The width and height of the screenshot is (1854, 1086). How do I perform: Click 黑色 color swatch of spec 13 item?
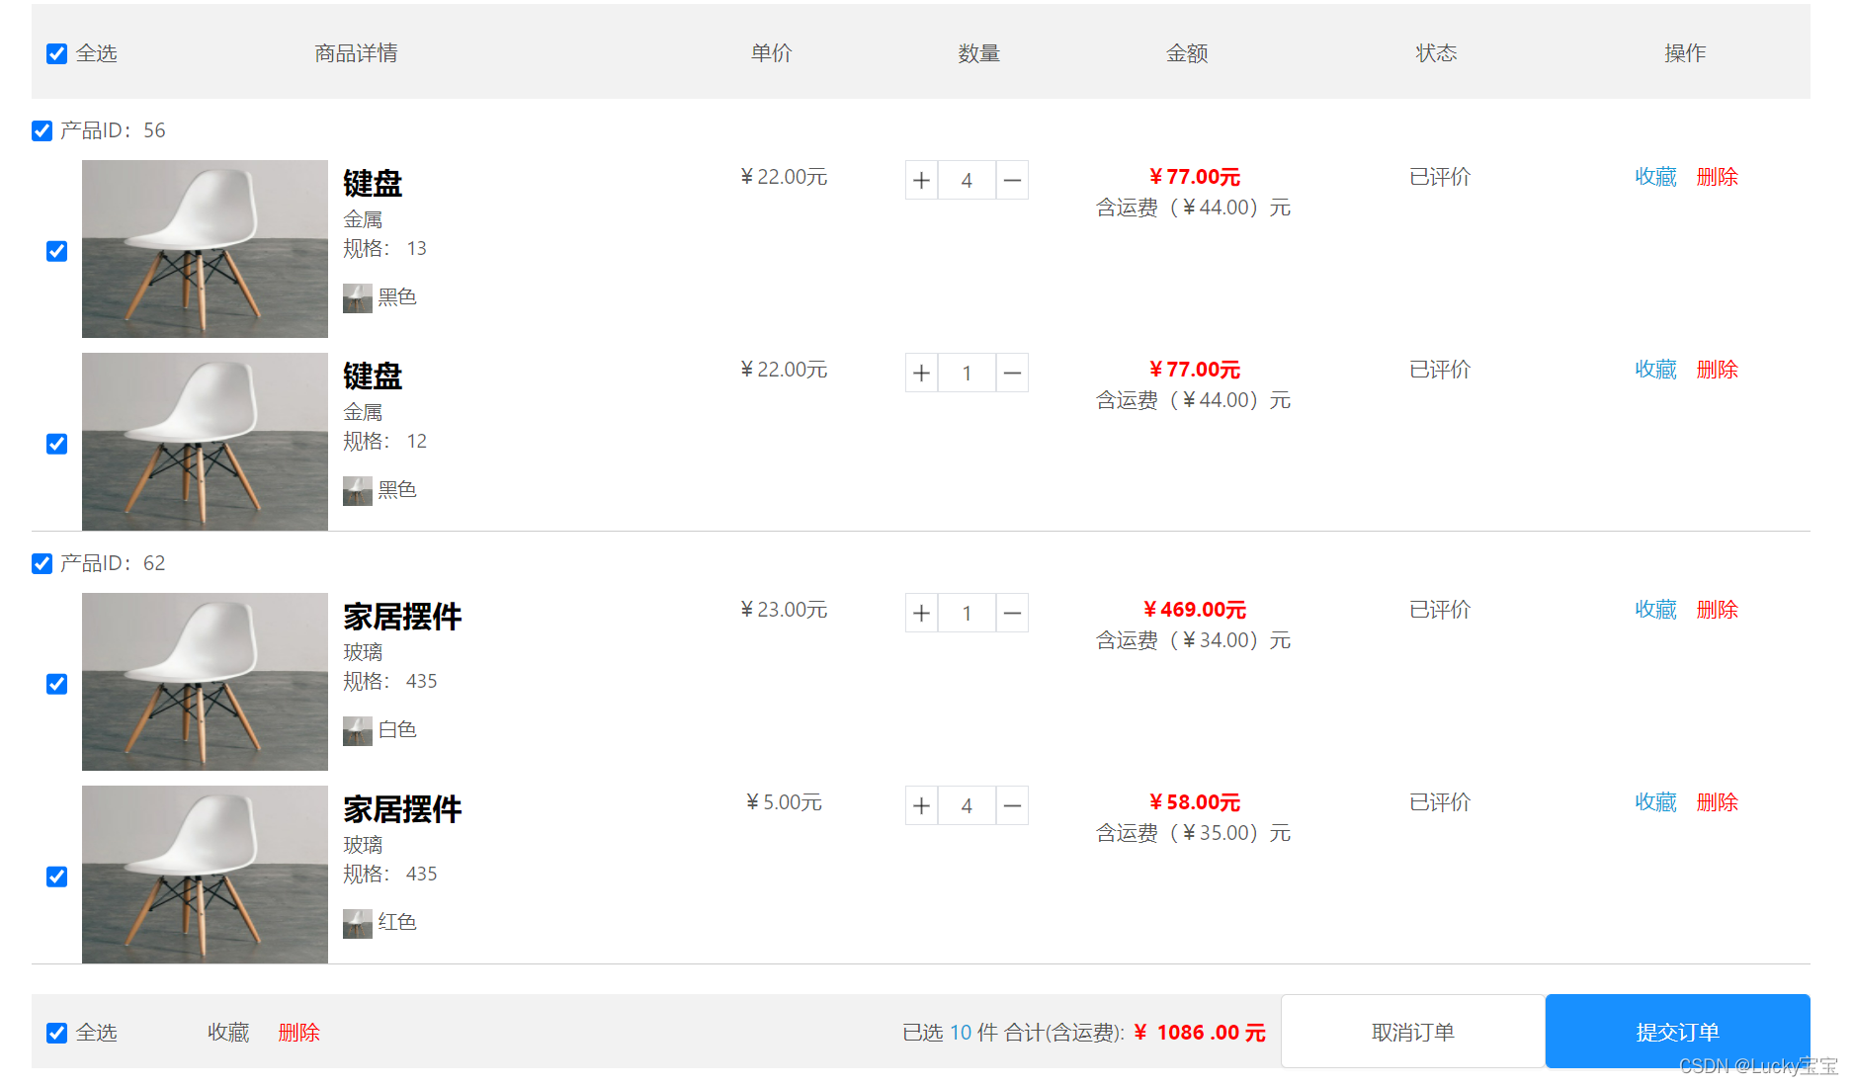(x=358, y=298)
